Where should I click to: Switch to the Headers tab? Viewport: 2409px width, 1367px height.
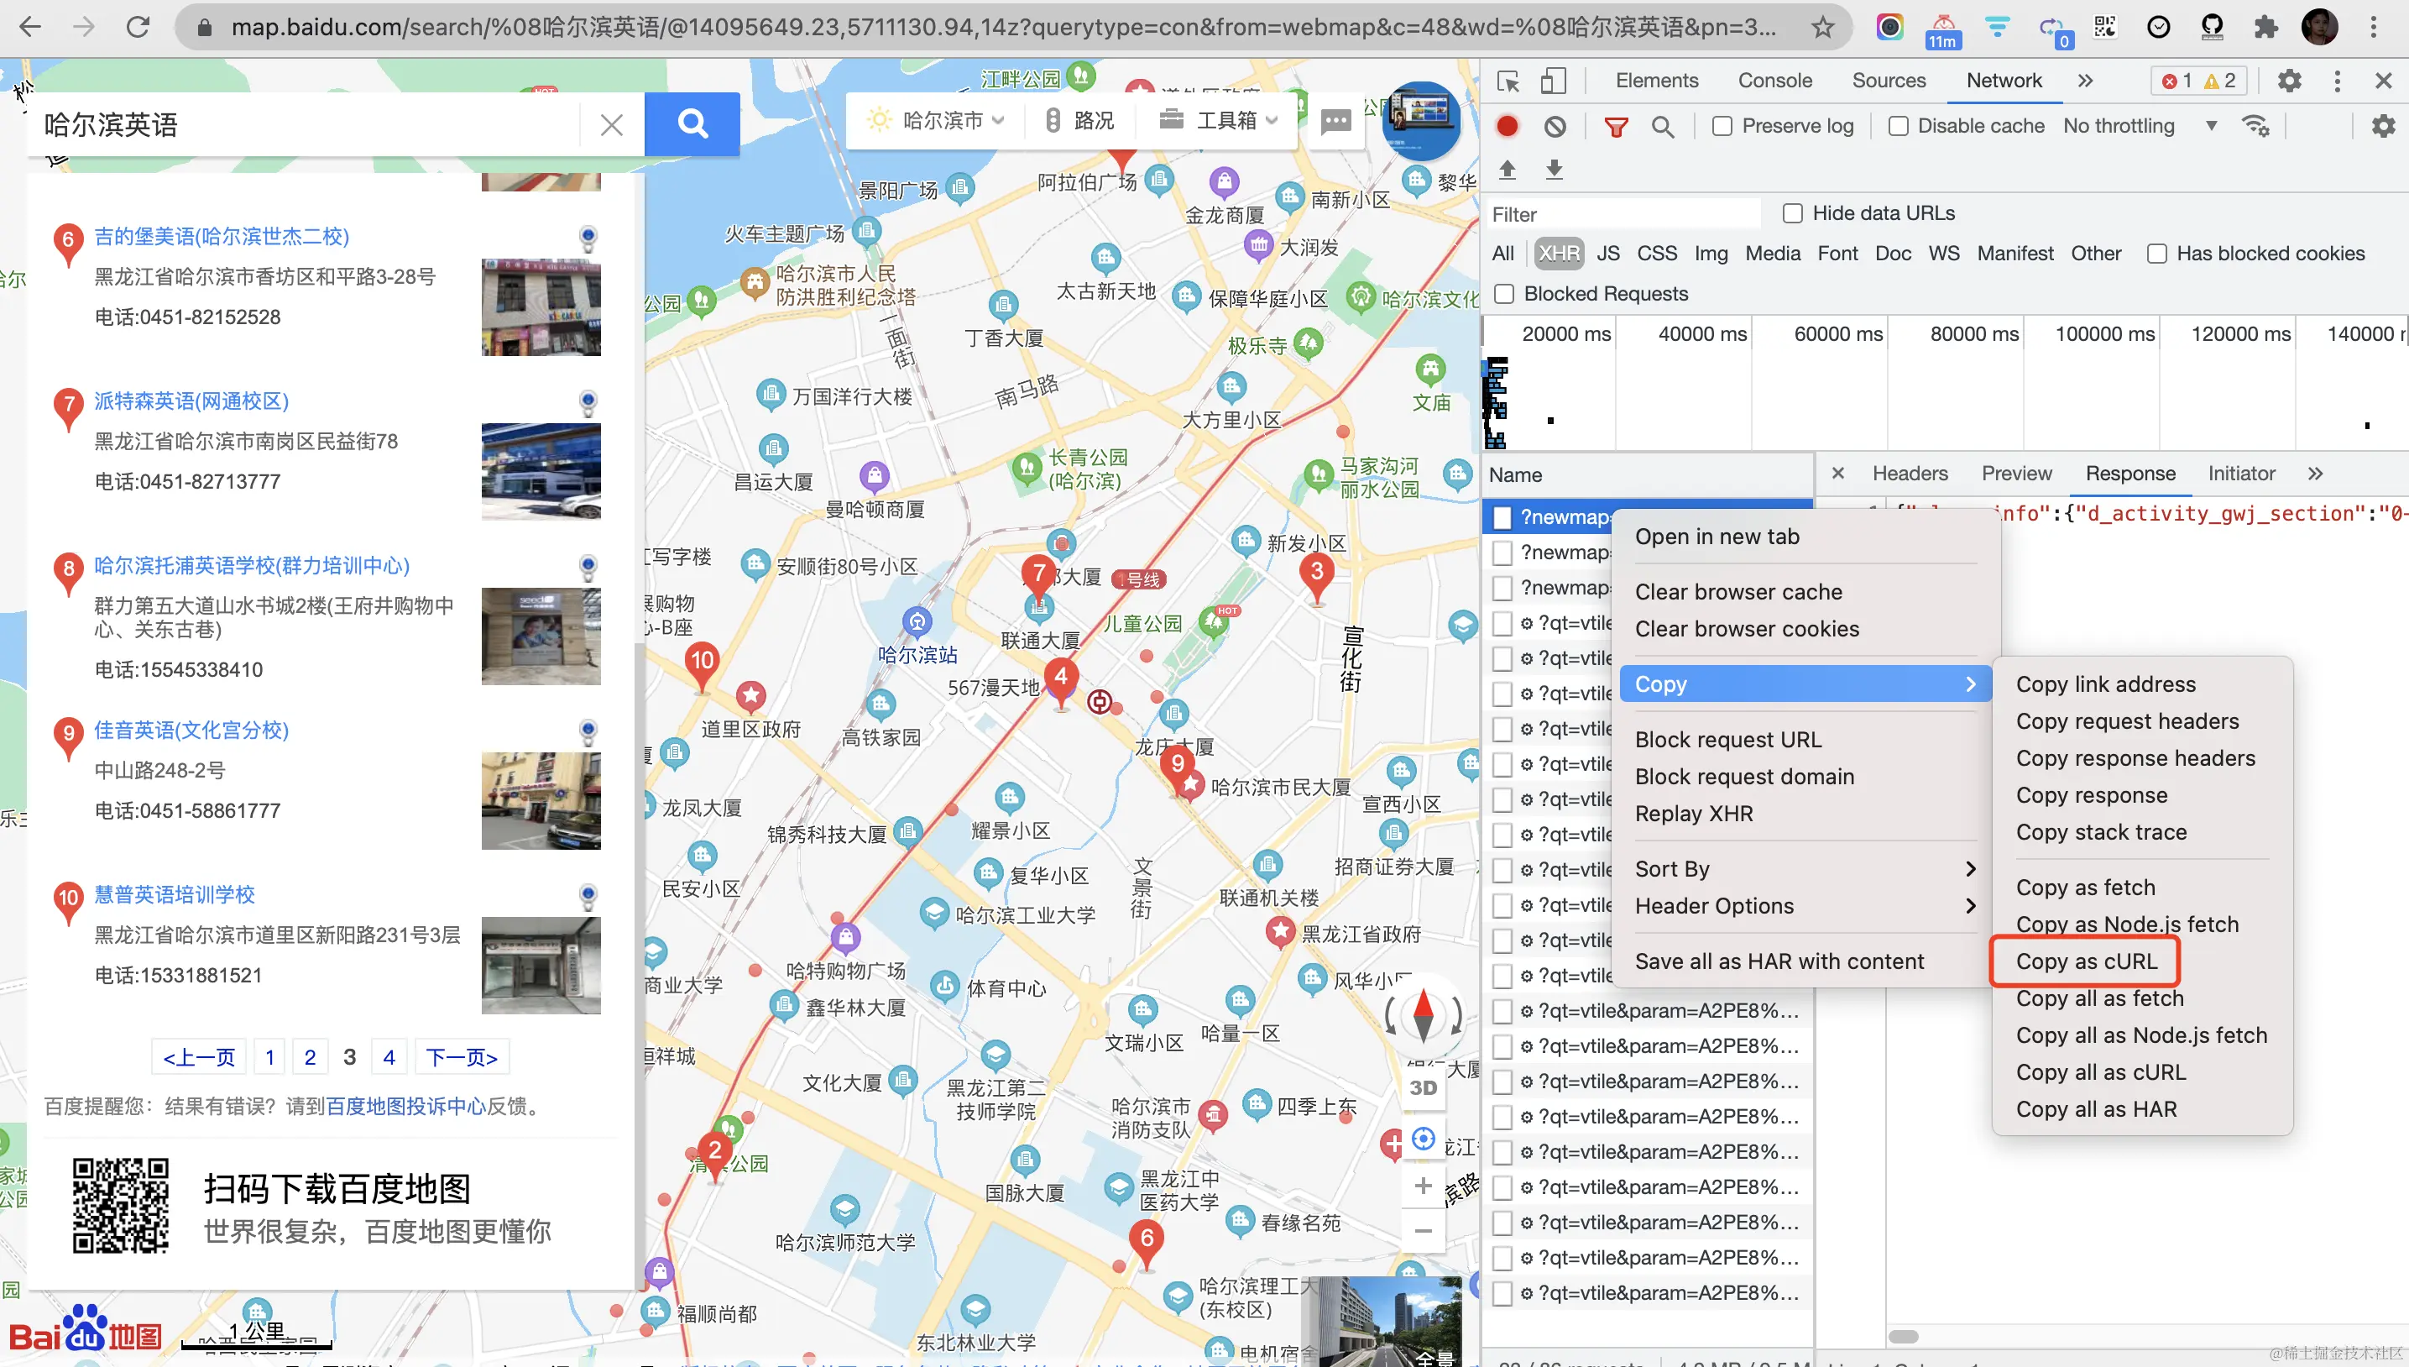point(1909,474)
